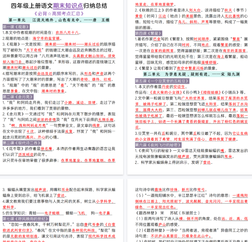Select the underlined answer 潮来时的景象
The image size is (252, 242).
click(53, 91)
